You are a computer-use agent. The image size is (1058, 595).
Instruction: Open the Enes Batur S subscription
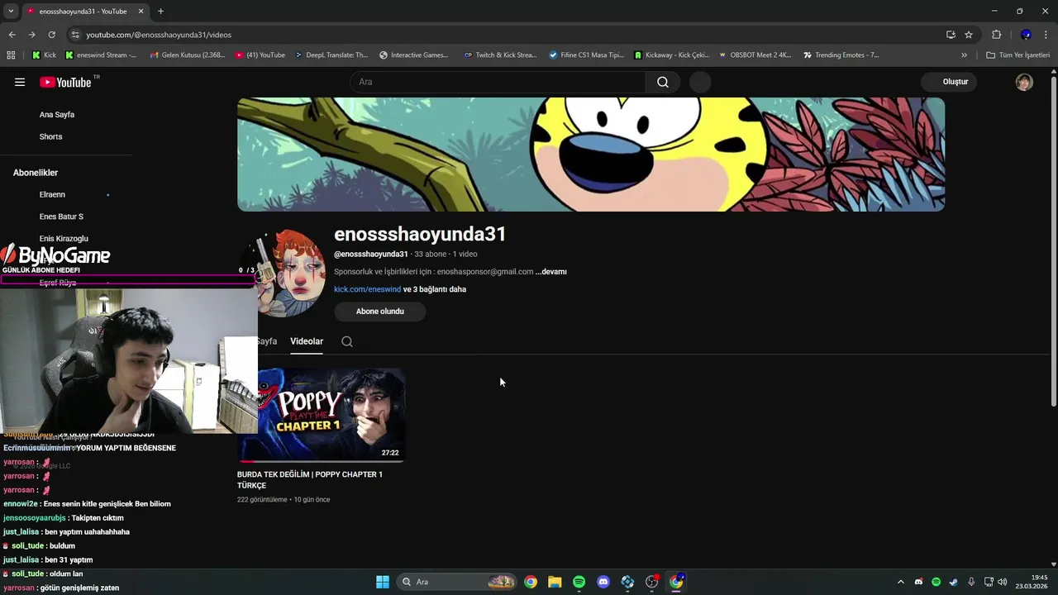point(61,217)
